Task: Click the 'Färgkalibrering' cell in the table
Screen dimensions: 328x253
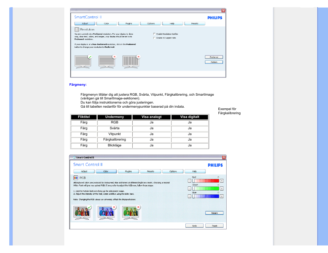Action: pos(114,140)
